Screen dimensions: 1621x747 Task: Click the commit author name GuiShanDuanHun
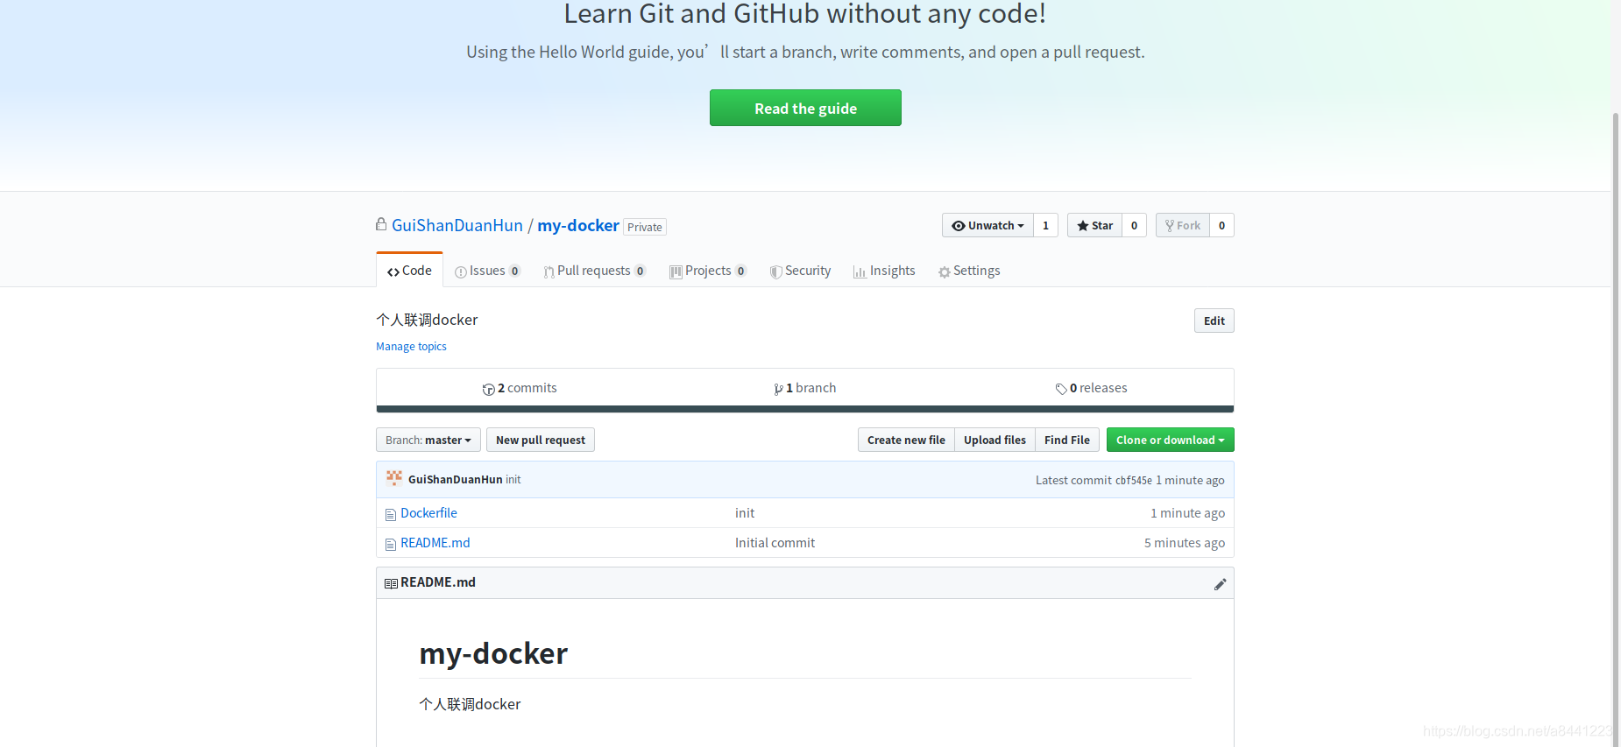pos(455,479)
